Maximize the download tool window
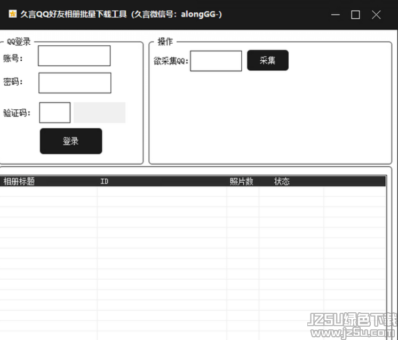Screen dimensions: 398x340 [355, 15]
